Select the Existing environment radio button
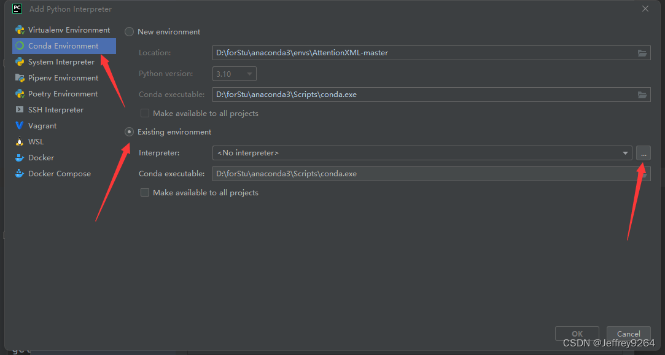The image size is (665, 355). click(x=129, y=132)
